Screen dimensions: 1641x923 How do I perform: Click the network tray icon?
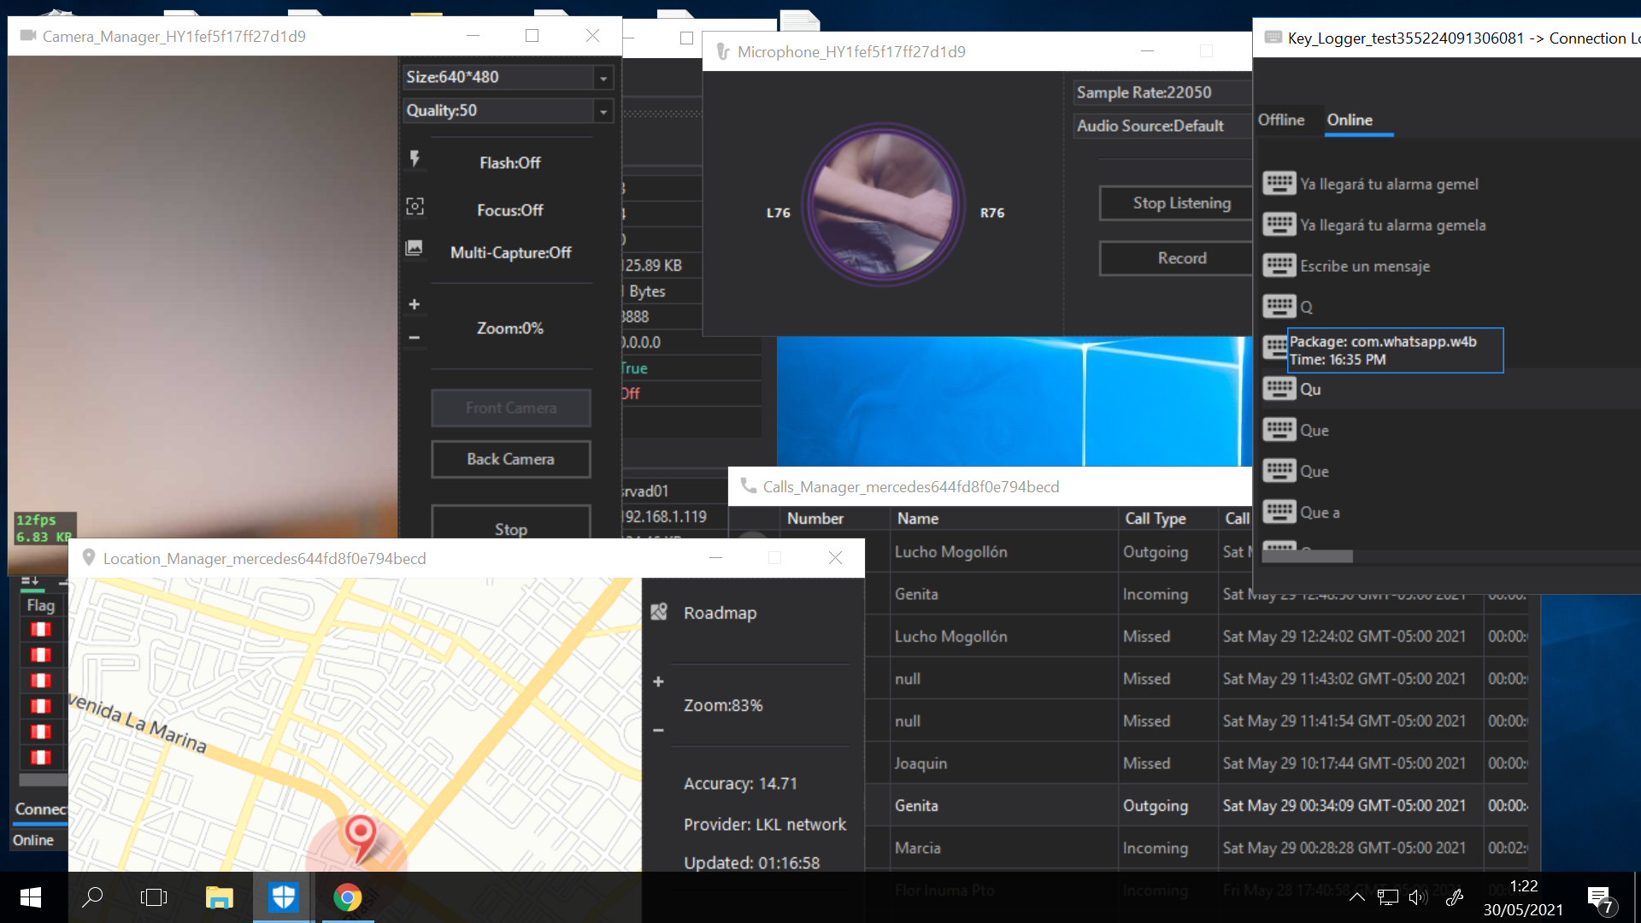point(1387,897)
